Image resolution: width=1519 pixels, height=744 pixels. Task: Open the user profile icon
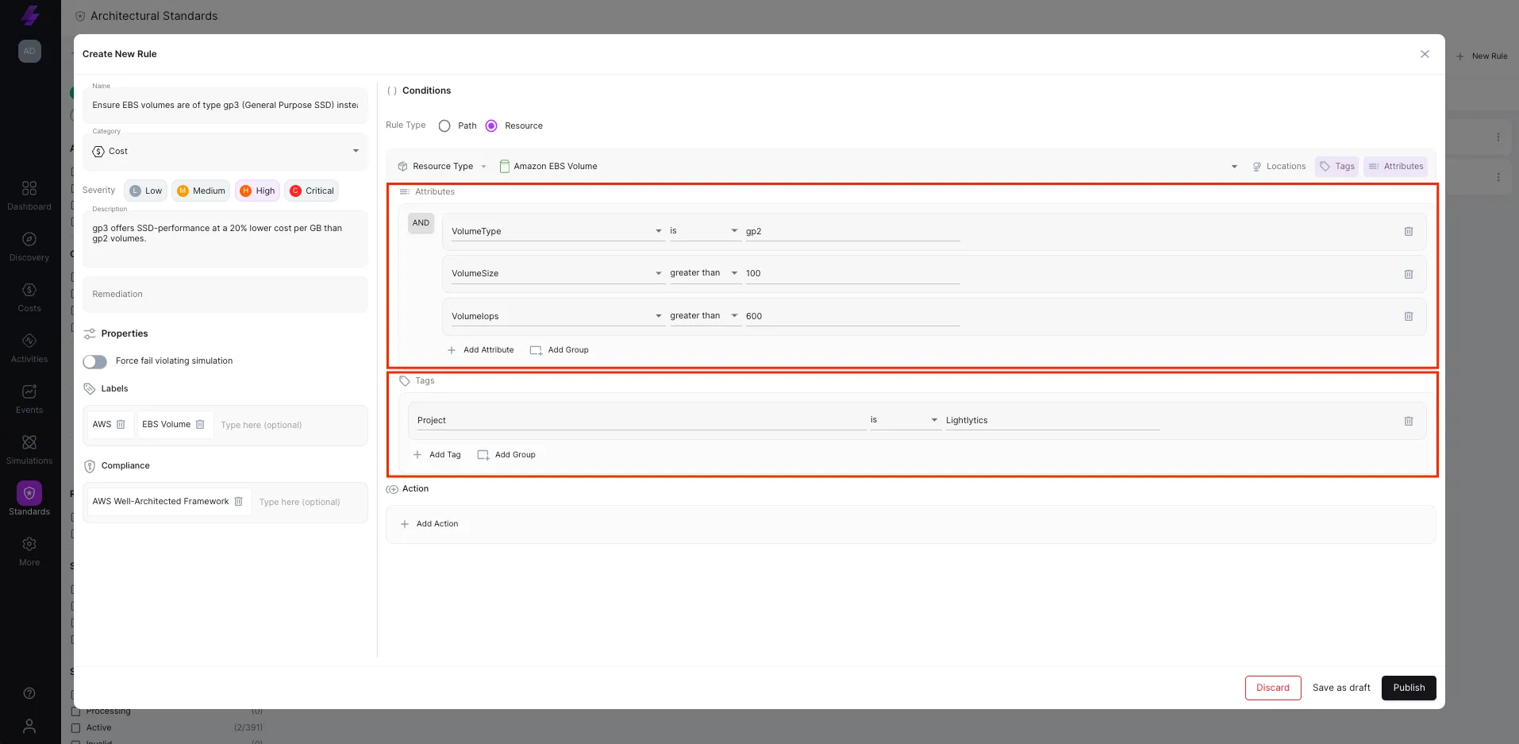point(29,727)
